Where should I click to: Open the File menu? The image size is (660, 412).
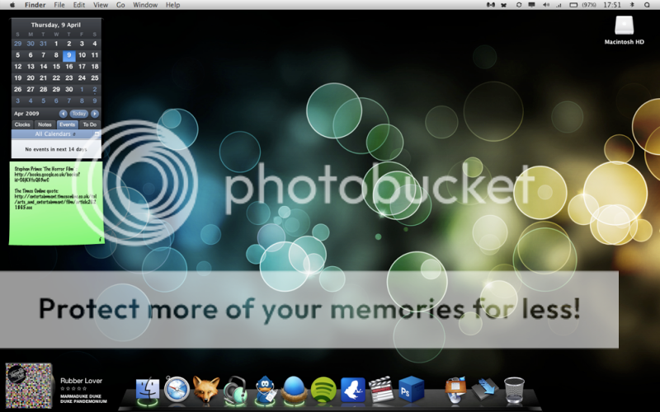[x=59, y=5]
